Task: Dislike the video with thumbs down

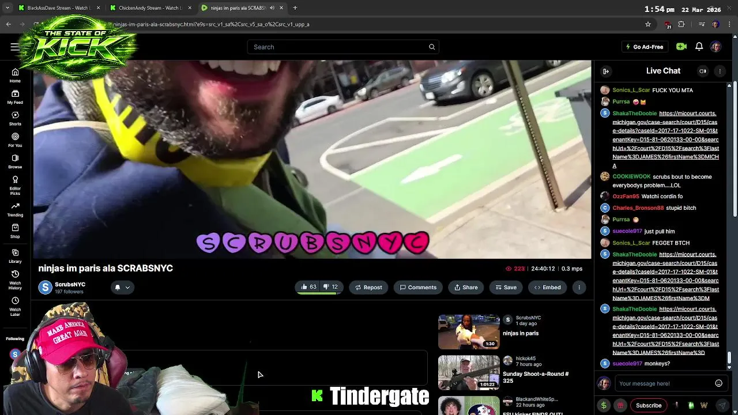Action: (330, 287)
